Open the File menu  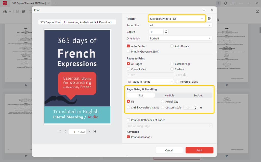(x=6, y=11)
